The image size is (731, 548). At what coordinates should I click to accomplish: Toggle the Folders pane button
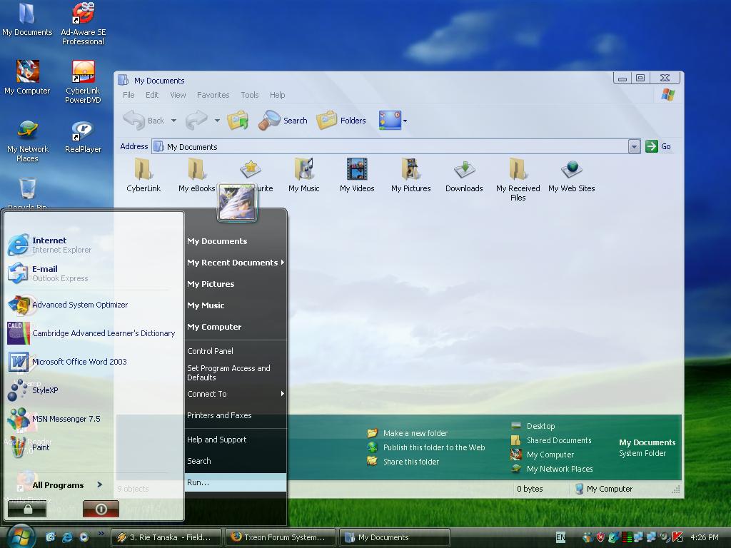pyautogui.click(x=341, y=120)
